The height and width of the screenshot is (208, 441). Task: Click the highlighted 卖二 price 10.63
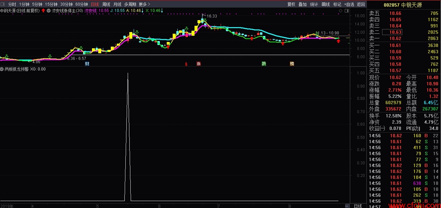(x=392, y=32)
